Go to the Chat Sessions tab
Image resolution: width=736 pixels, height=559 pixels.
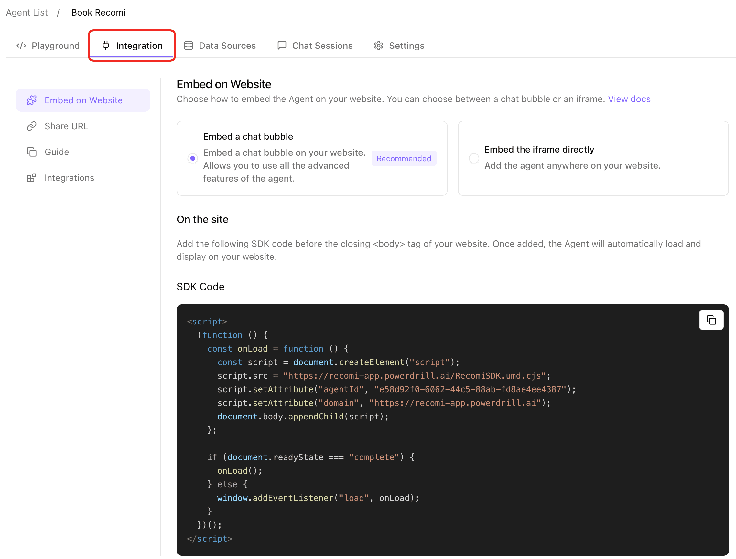(315, 46)
